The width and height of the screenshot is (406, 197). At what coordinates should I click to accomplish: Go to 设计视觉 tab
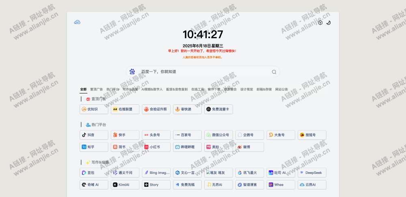tap(246, 89)
